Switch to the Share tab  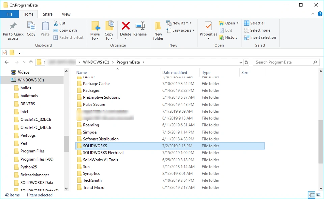point(48,14)
